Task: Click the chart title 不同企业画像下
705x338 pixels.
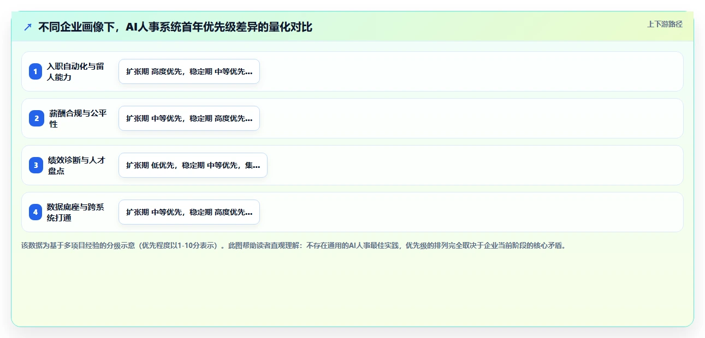Action: (175, 27)
